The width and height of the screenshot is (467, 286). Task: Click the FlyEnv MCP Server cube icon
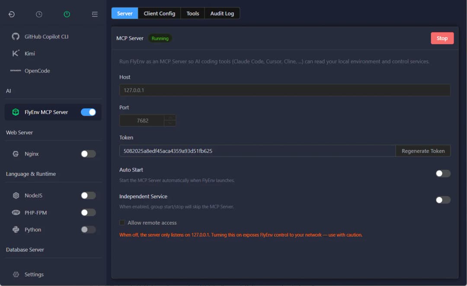[x=16, y=112]
